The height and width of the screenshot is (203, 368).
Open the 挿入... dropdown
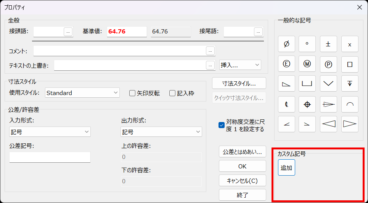240,65
